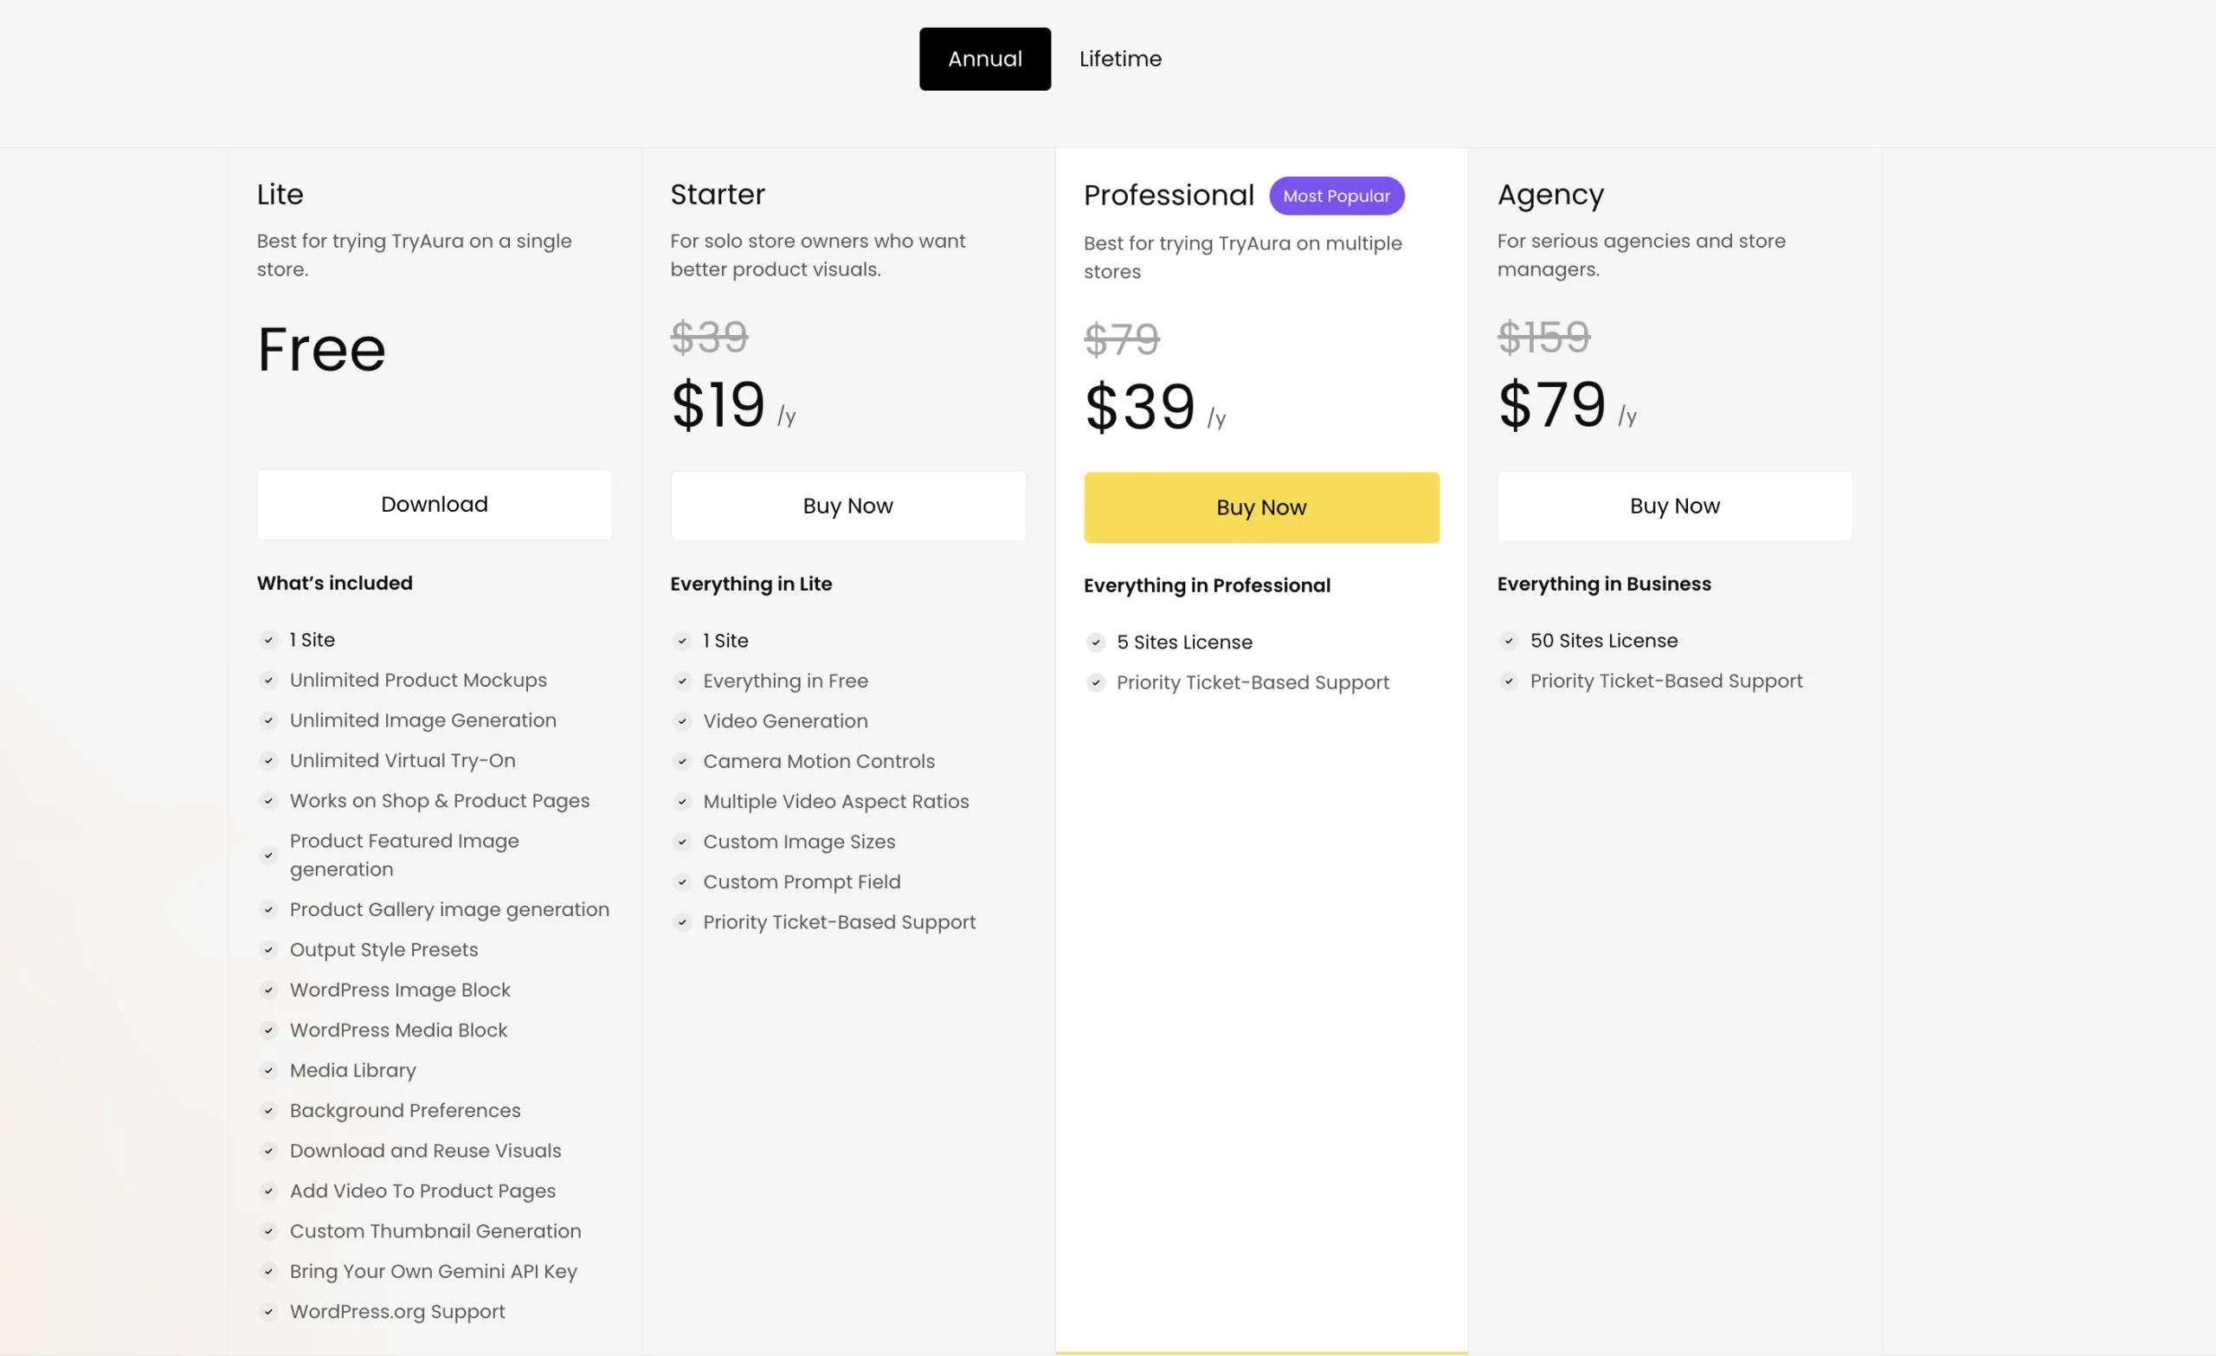Click Buy Now for the Agency plan
This screenshot has width=2216, height=1356.
1675,506
